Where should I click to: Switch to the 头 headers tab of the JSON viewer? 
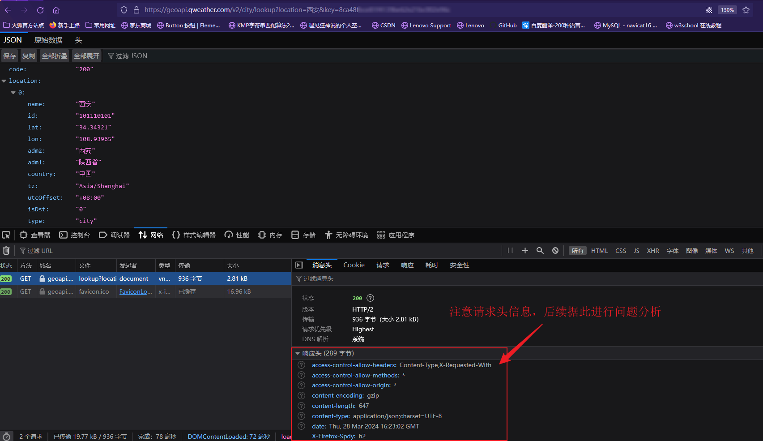(78, 40)
